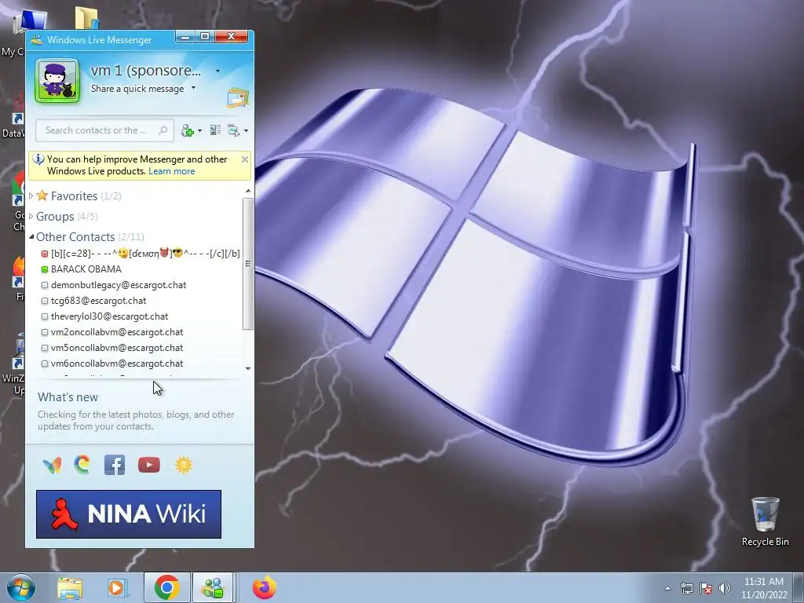Expand the Favorites group

[x=31, y=196]
